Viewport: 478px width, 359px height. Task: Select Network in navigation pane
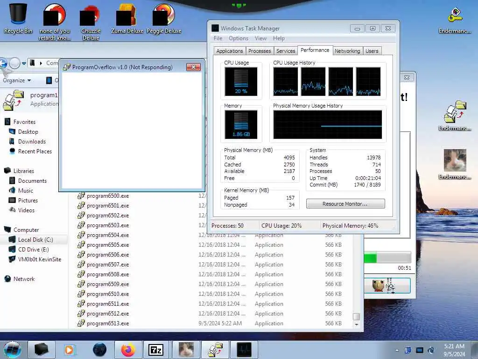(x=24, y=279)
